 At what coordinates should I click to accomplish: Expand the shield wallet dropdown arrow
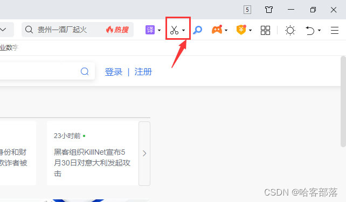[x=250, y=30]
